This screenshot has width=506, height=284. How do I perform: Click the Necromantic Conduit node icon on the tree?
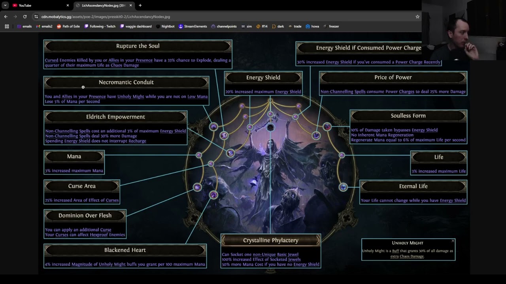[x=213, y=126]
